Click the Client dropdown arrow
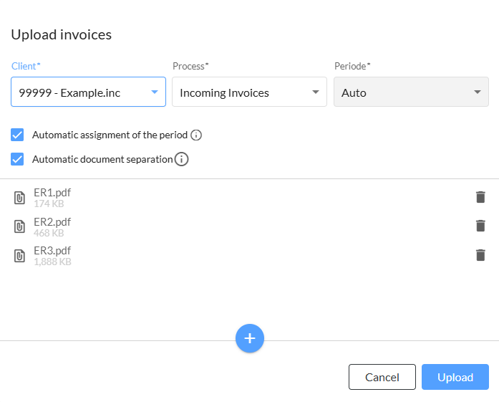The width and height of the screenshot is (499, 402). pyautogui.click(x=155, y=92)
